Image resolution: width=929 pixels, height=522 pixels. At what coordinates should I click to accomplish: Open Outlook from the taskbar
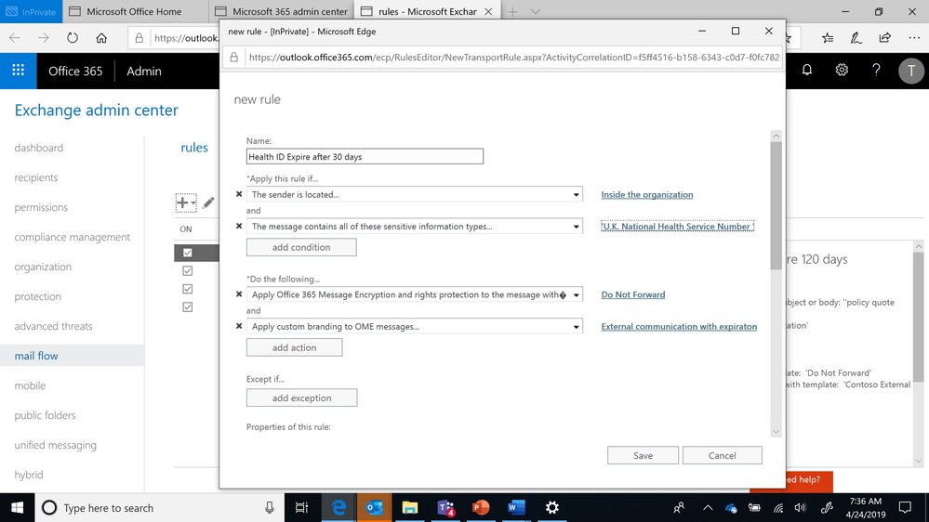(x=374, y=507)
